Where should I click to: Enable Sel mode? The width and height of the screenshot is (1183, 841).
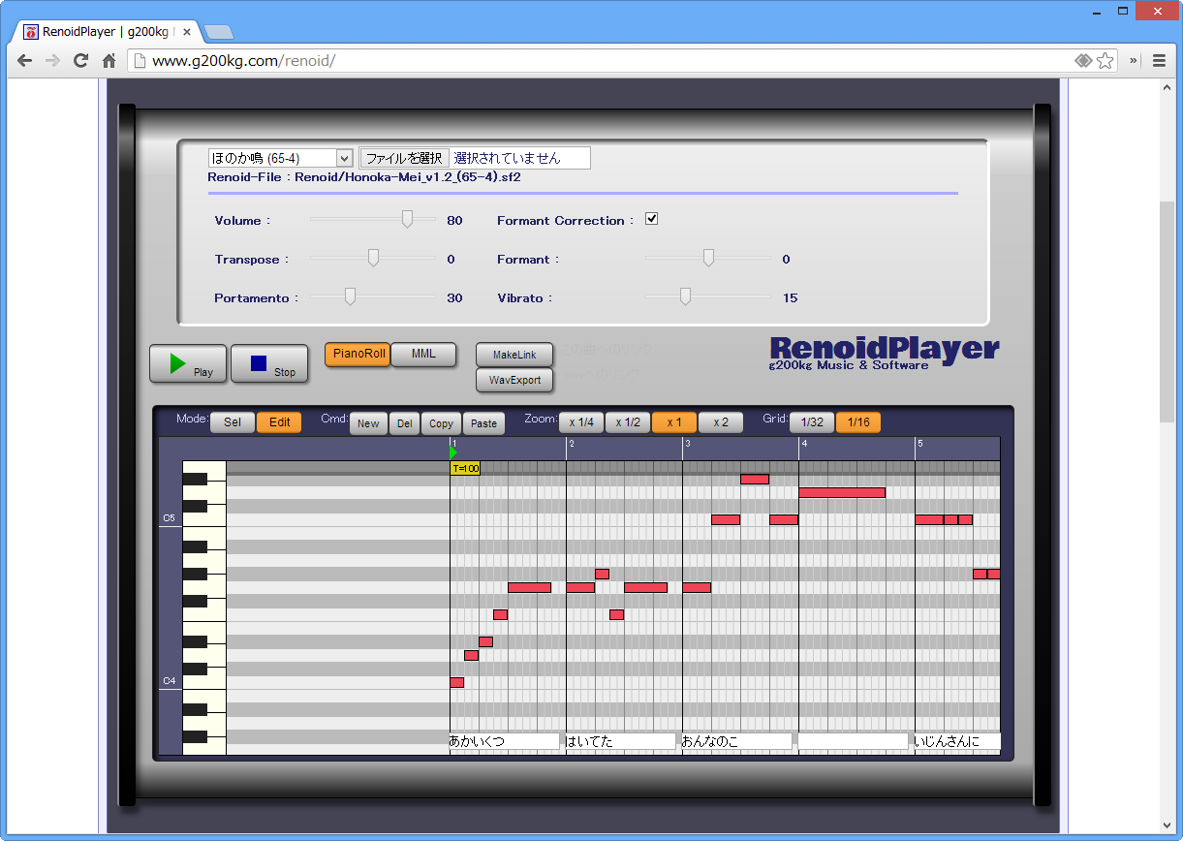(x=233, y=422)
